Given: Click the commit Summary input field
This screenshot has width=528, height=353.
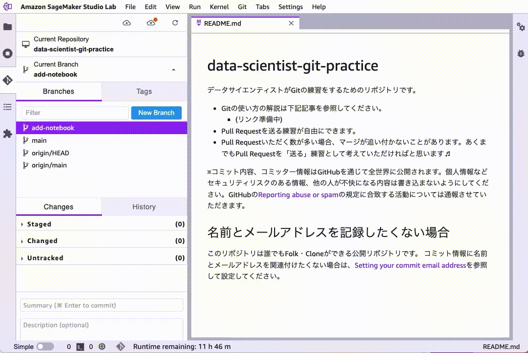Looking at the screenshot, I should 101,305.
